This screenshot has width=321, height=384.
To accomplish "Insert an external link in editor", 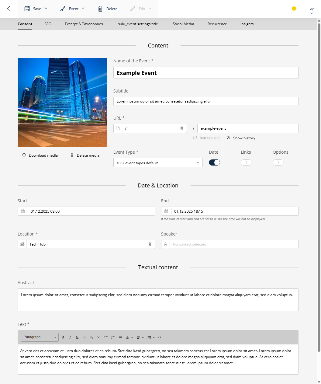I will coord(120,337).
